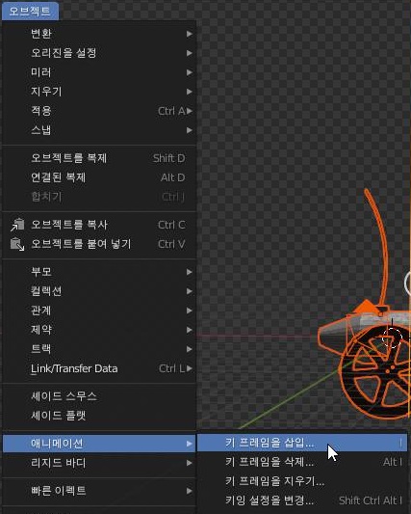The image size is (411, 514).
Task: Expand the Link/Transfer Data submenu
Action: coord(99,368)
